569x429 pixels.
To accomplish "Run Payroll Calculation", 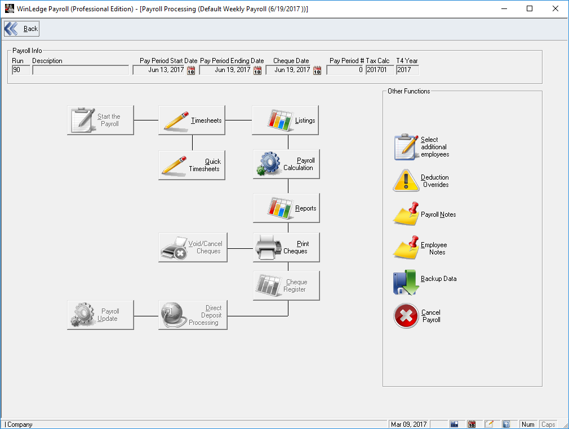I will click(286, 164).
